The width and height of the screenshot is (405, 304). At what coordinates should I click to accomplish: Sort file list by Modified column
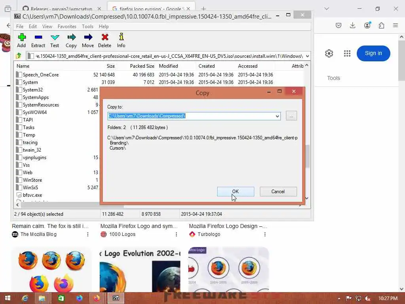[168, 66]
